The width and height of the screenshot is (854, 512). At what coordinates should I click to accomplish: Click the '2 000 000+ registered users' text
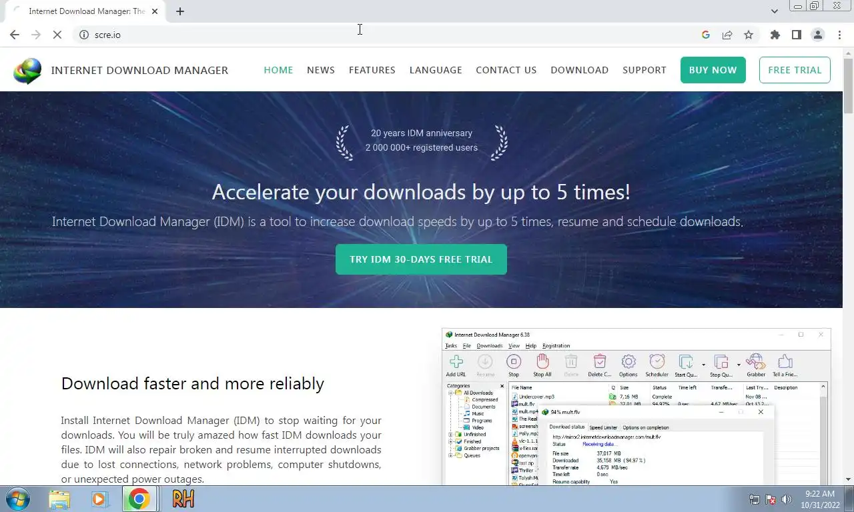point(422,148)
